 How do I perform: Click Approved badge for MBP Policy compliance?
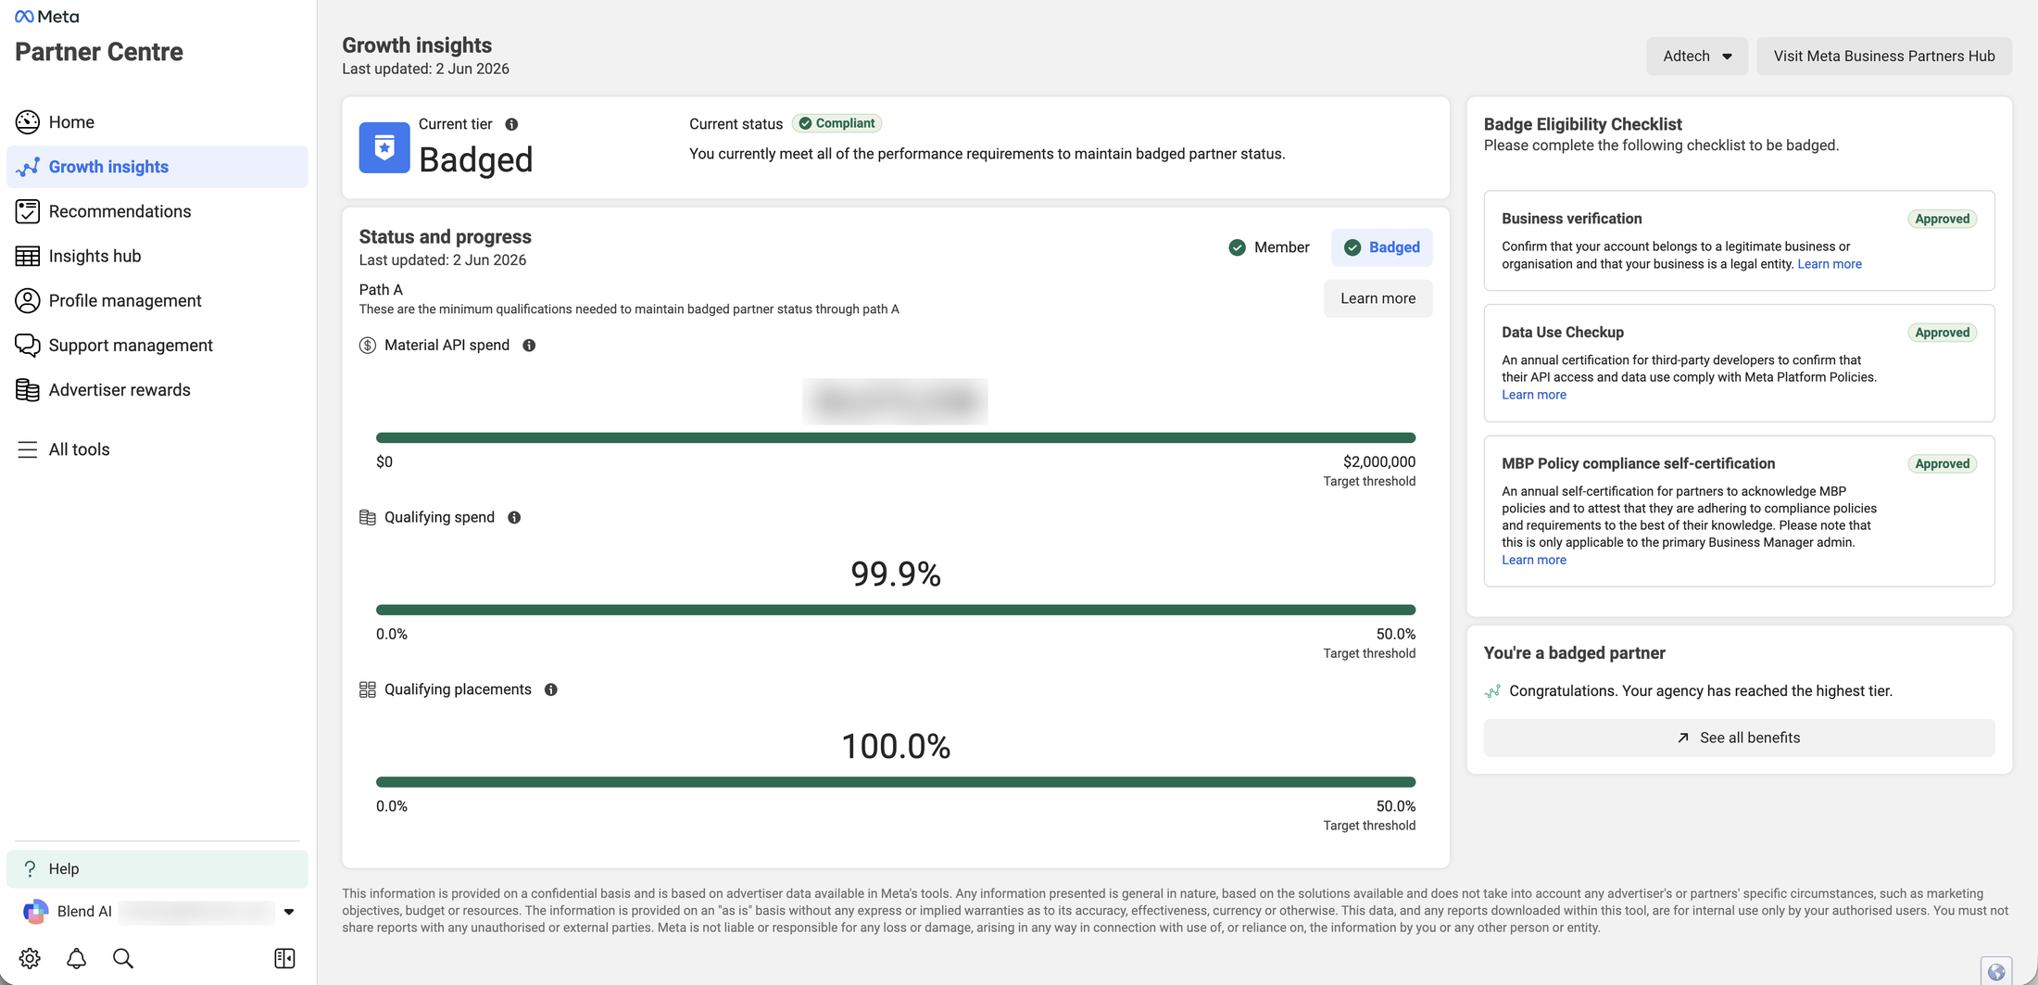(1943, 464)
